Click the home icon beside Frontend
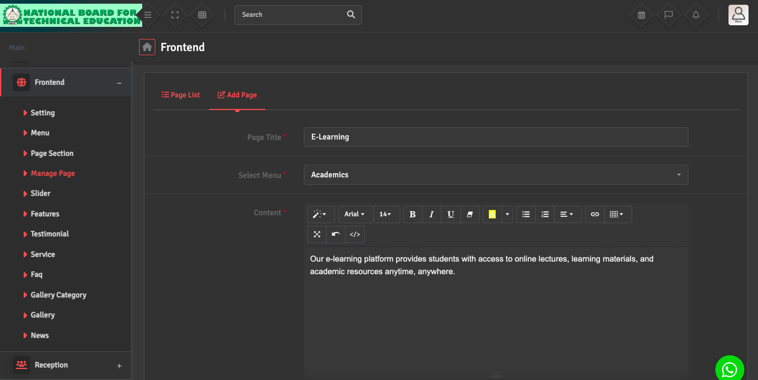This screenshot has width=758, height=380. coord(147,47)
